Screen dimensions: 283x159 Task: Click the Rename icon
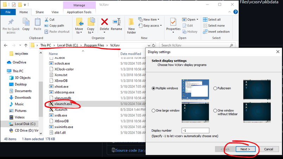click(x=117, y=22)
